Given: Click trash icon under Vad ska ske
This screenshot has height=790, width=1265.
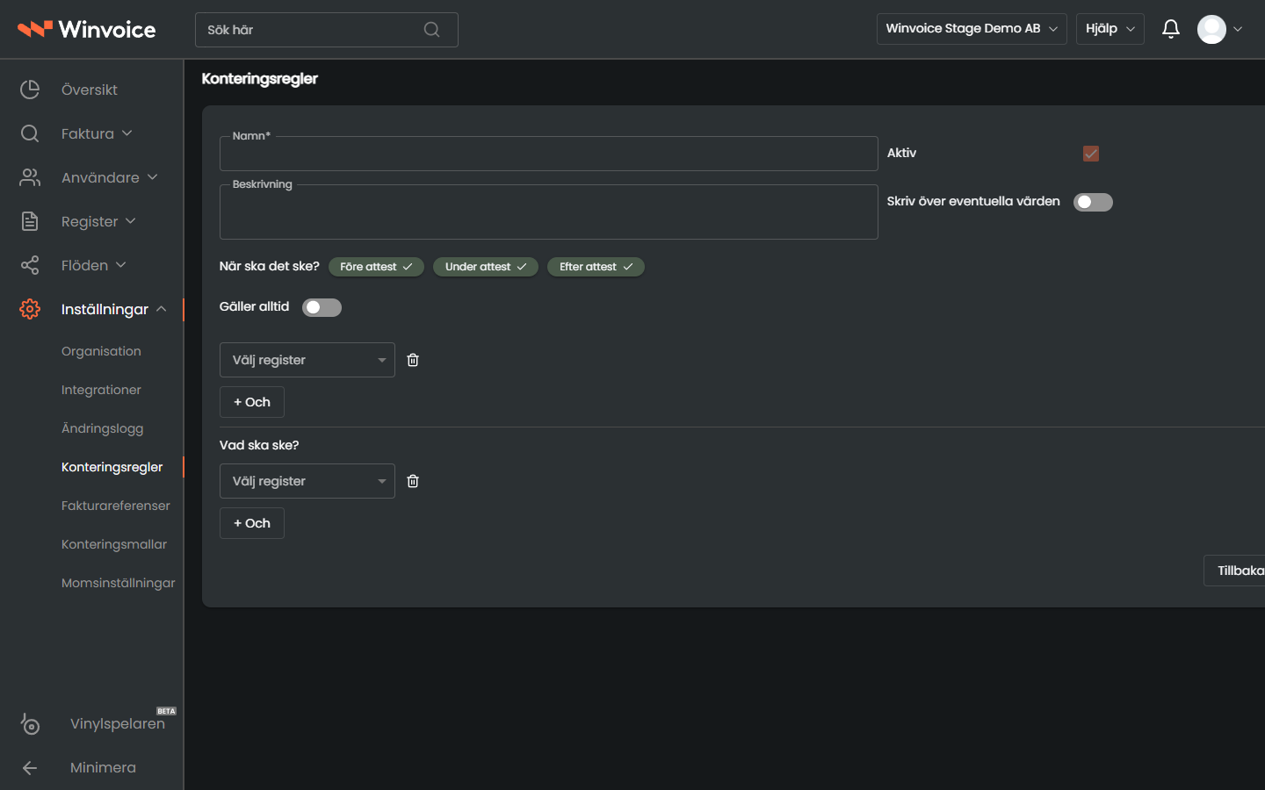Looking at the screenshot, I should click(413, 481).
